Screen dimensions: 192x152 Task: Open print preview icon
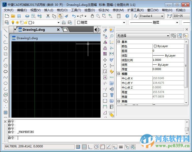pos(33,16)
